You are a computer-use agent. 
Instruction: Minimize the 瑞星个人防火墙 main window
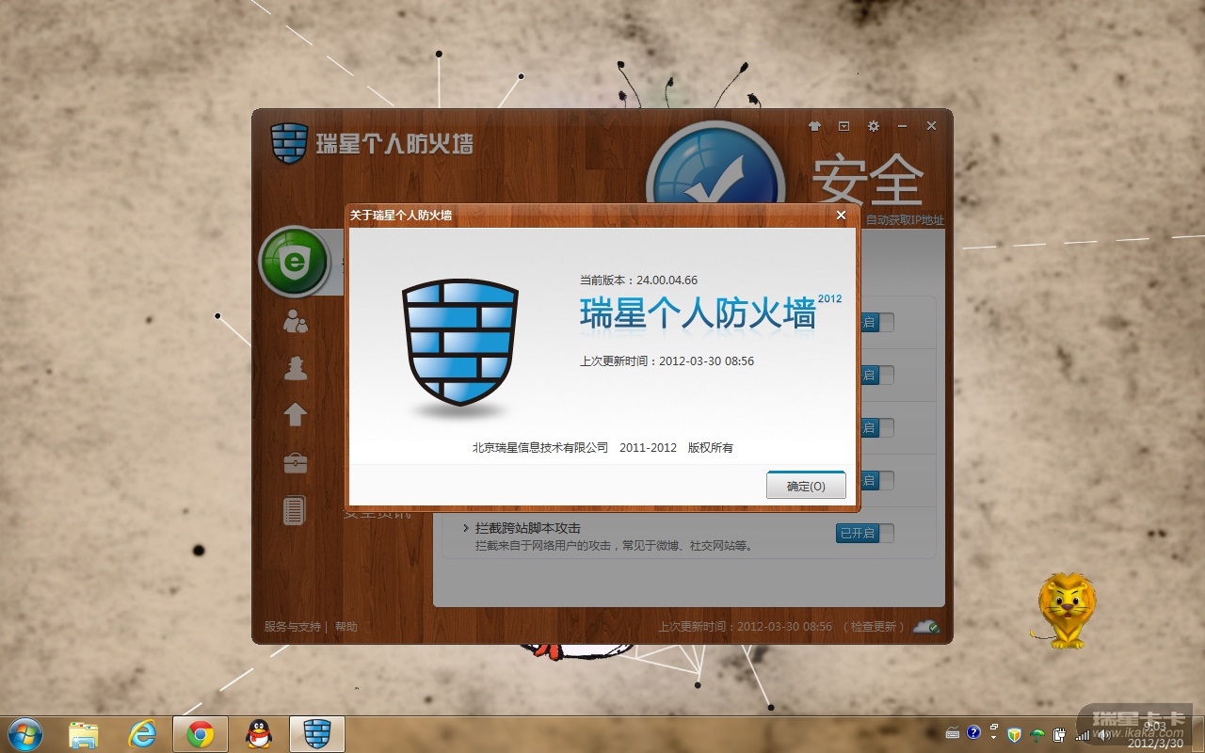(x=902, y=126)
